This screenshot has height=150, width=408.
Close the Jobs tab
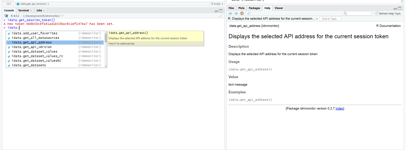click(44, 11)
